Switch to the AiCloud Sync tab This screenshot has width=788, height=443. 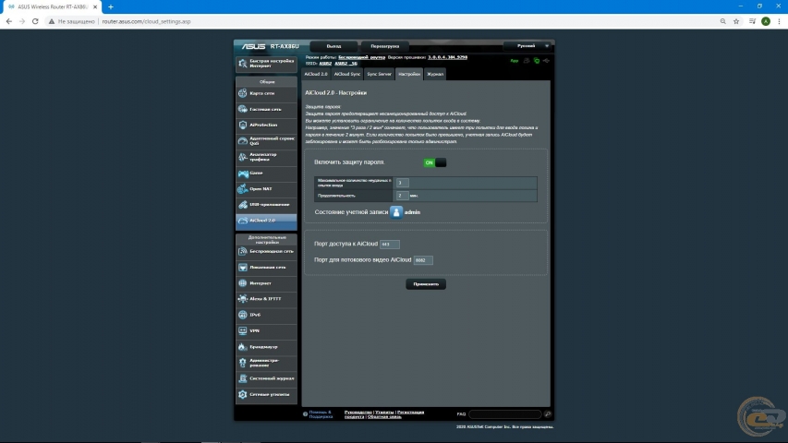pyautogui.click(x=347, y=74)
